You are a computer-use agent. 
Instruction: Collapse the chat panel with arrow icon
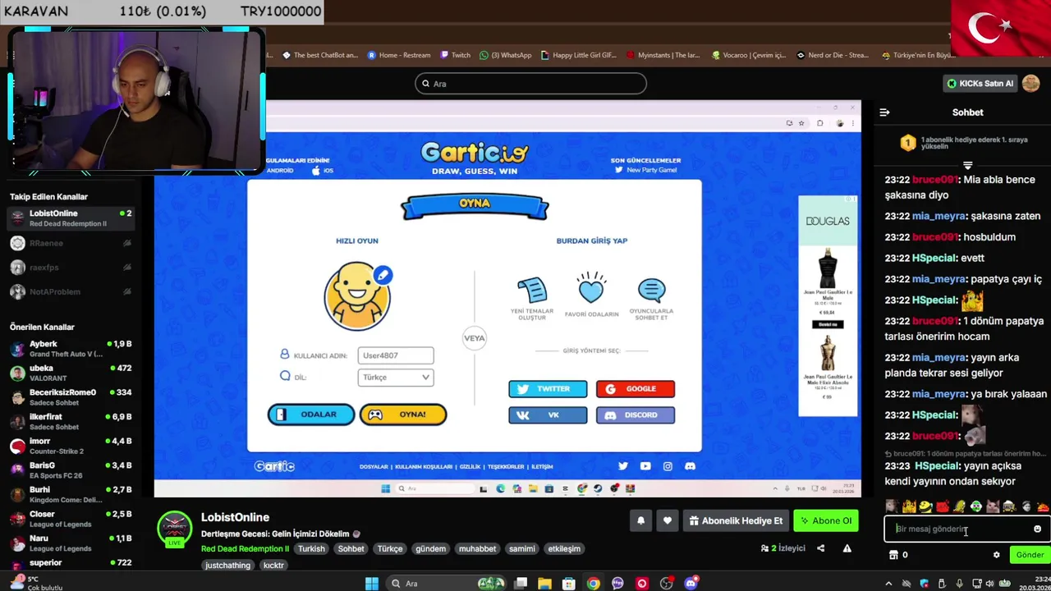pyautogui.click(x=884, y=112)
